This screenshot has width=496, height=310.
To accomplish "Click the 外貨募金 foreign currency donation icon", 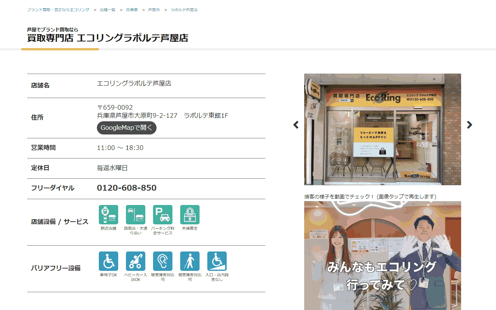I will (190, 215).
